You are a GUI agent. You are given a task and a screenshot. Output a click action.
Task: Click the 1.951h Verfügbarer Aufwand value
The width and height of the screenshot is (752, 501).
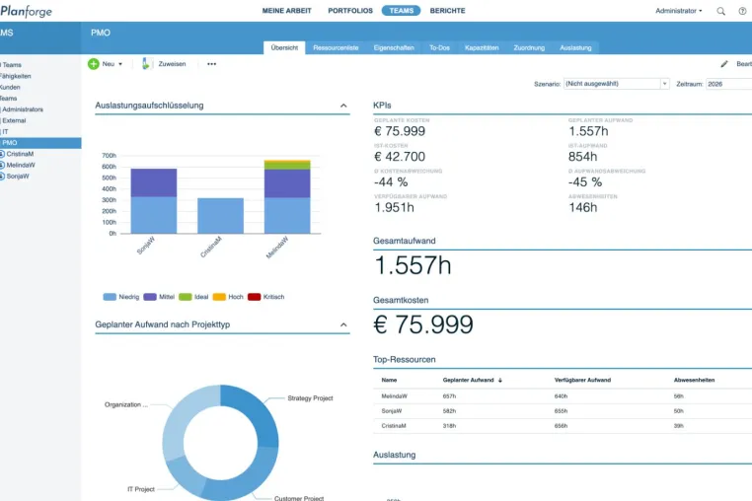[394, 207]
